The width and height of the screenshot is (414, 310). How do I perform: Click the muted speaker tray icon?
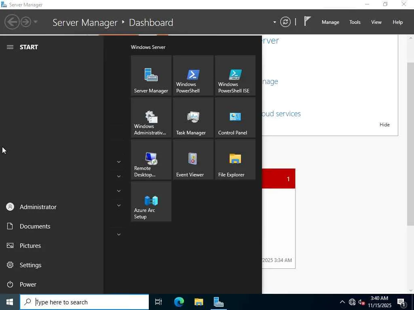tap(361, 302)
